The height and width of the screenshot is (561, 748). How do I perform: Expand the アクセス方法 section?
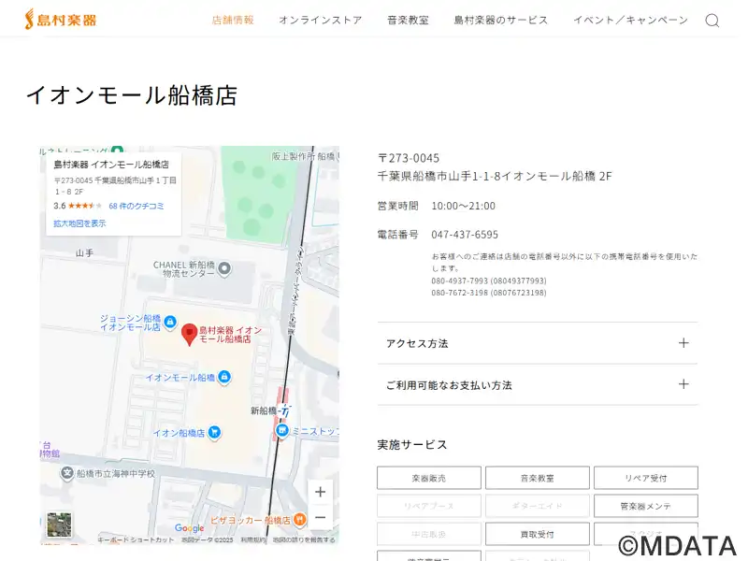point(683,343)
